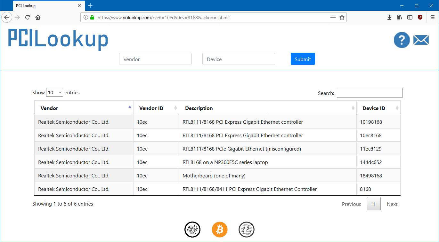Bookmark this page with the star

342,18
